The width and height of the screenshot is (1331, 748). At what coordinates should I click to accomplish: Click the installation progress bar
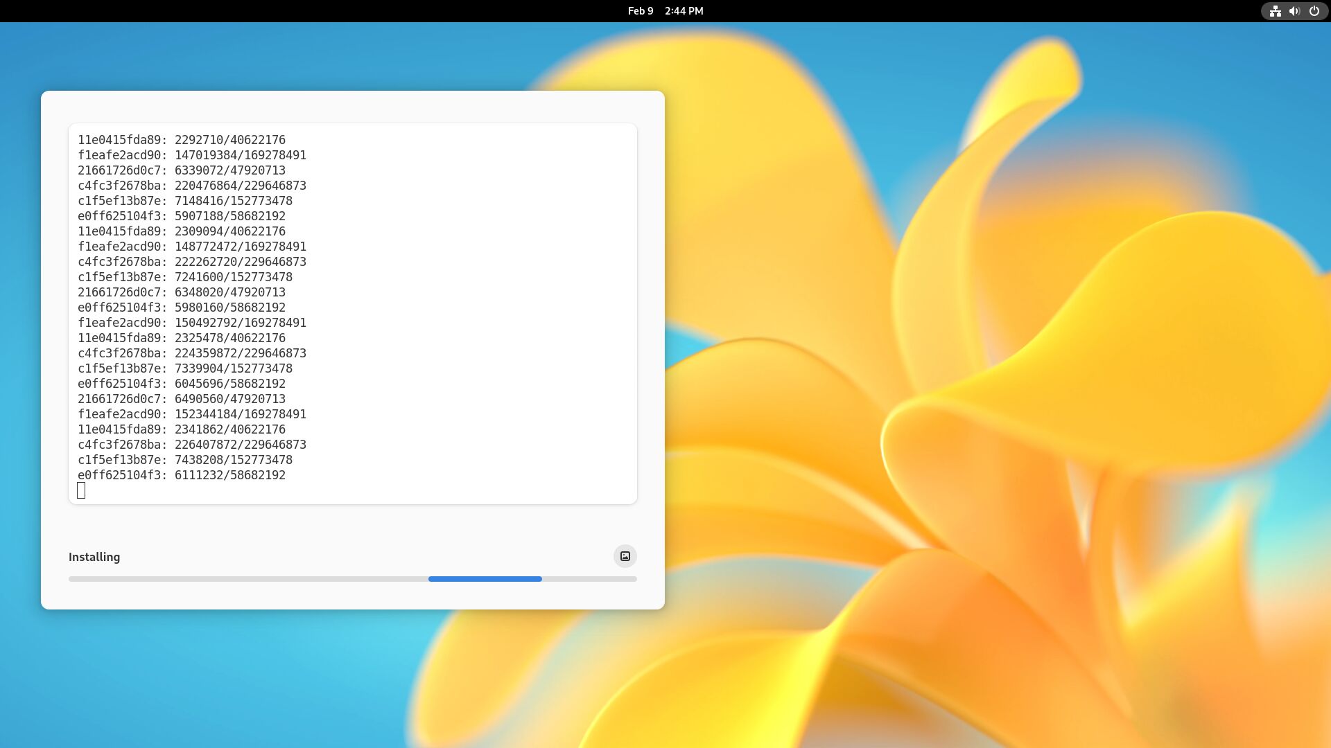coord(352,579)
